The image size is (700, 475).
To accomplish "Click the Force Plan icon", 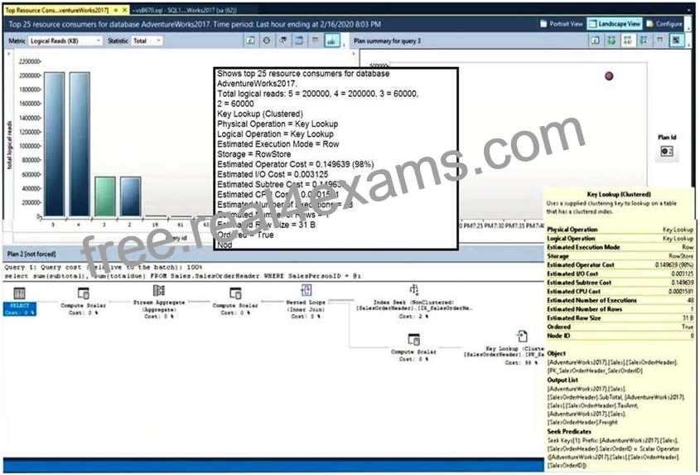I will tap(611, 41).
